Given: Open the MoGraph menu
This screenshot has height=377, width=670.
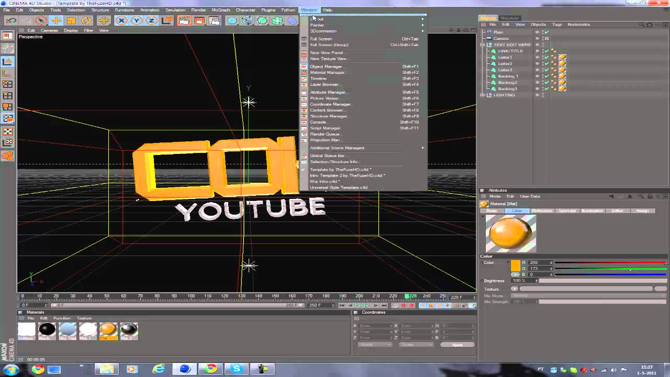Looking at the screenshot, I should (220, 10).
